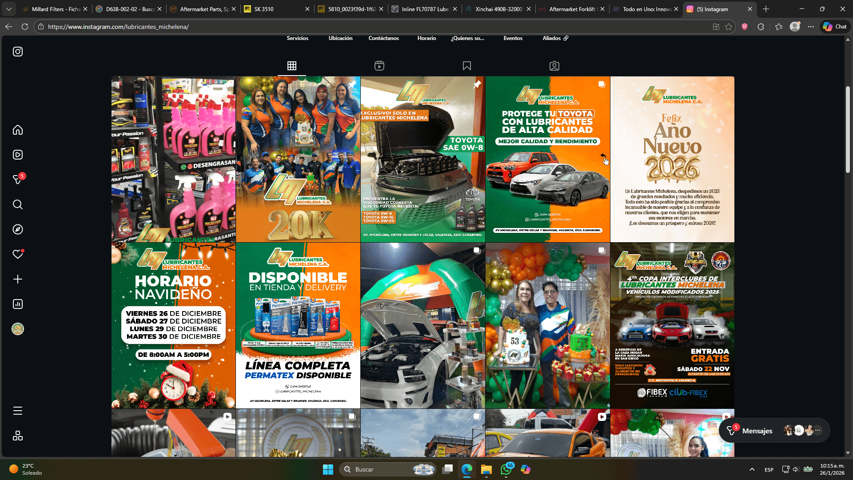Add this page to browser favorites
The image size is (853, 480).
click(x=729, y=27)
